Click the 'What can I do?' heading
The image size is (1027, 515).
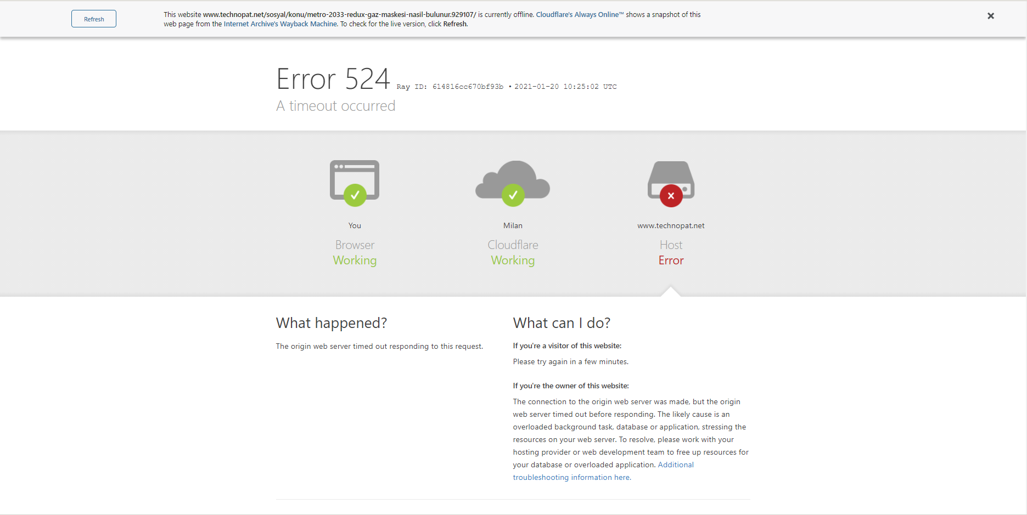coord(562,323)
